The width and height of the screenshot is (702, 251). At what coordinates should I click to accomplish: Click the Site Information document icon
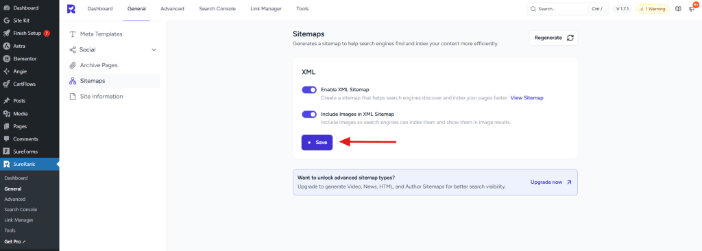coord(73,97)
